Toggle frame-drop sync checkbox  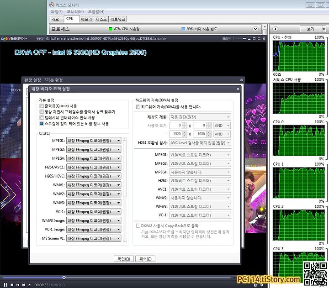point(42,111)
